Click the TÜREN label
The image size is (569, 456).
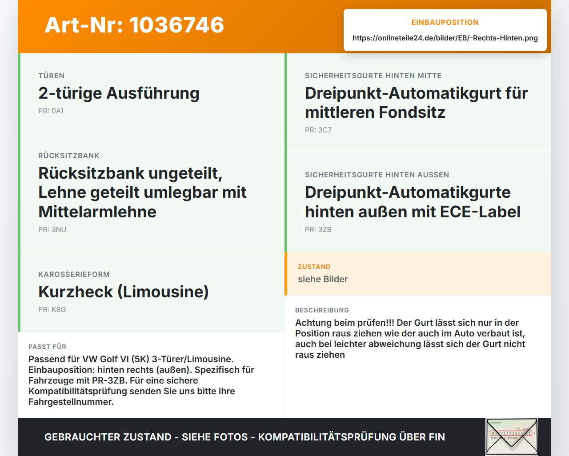click(x=52, y=76)
